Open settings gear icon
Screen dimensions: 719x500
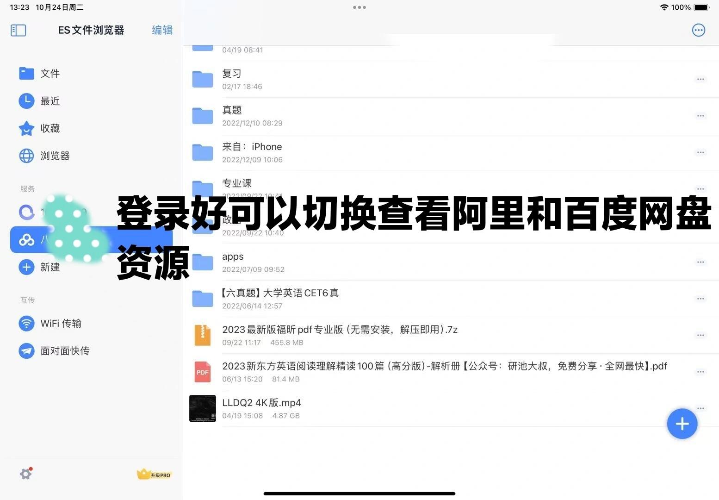click(x=26, y=474)
